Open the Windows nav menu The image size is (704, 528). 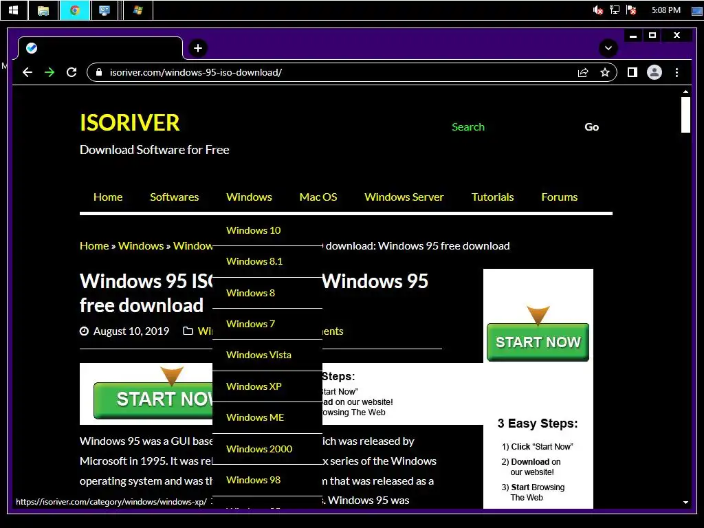point(249,197)
